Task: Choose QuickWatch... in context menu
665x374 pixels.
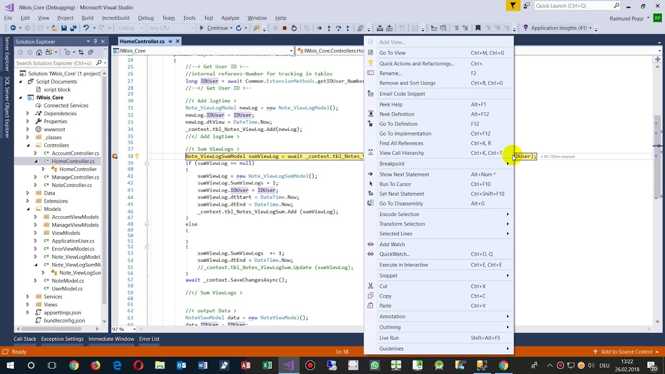Action: (438, 254)
